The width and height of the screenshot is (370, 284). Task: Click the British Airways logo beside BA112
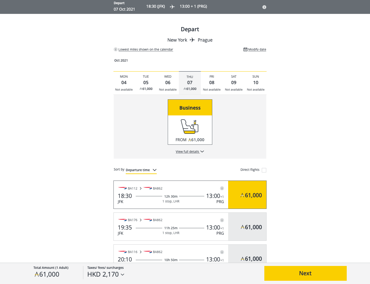tap(122, 188)
